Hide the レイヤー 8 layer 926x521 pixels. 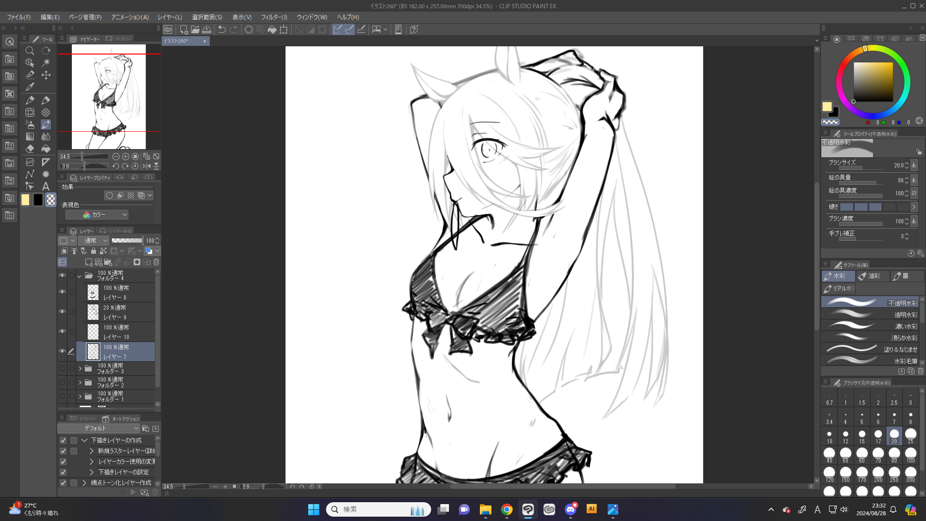coord(62,292)
